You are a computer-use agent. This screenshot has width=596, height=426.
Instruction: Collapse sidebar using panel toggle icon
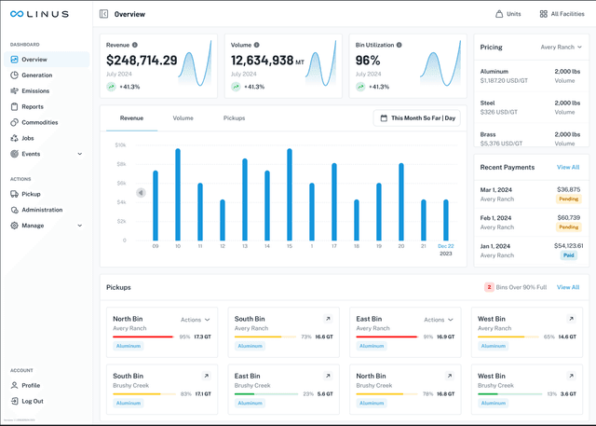103,14
